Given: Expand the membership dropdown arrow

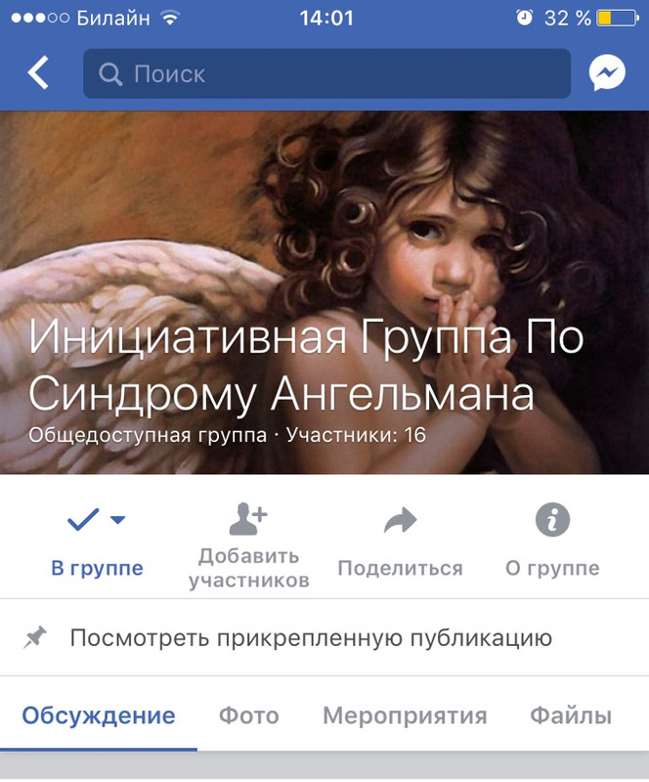Looking at the screenshot, I should click(x=117, y=520).
